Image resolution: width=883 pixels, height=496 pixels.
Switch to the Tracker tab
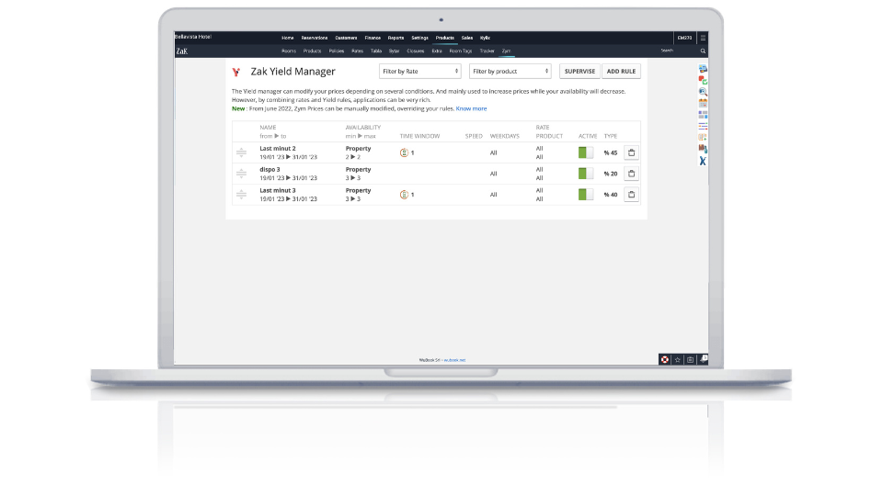tap(487, 51)
